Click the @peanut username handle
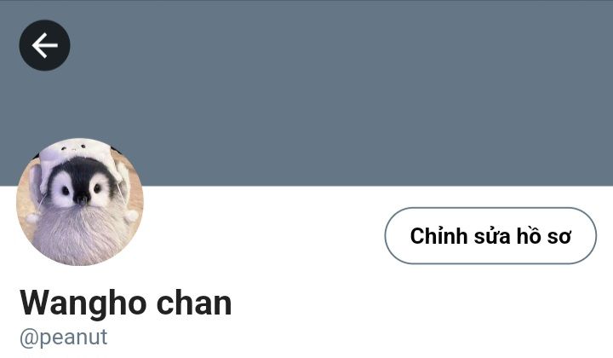Image resolution: width=613 pixels, height=358 pixels. click(63, 337)
